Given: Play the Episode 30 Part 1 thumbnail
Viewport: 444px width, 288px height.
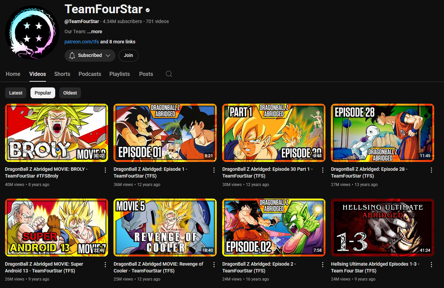Looking at the screenshot, I should [x=274, y=133].
